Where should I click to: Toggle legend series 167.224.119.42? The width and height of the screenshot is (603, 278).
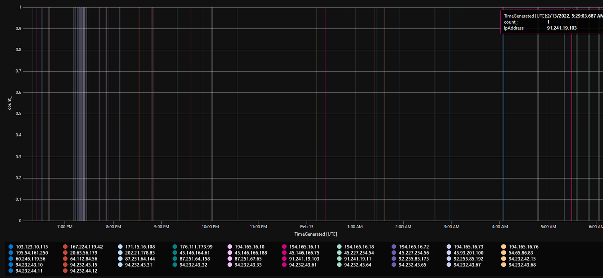83,247
